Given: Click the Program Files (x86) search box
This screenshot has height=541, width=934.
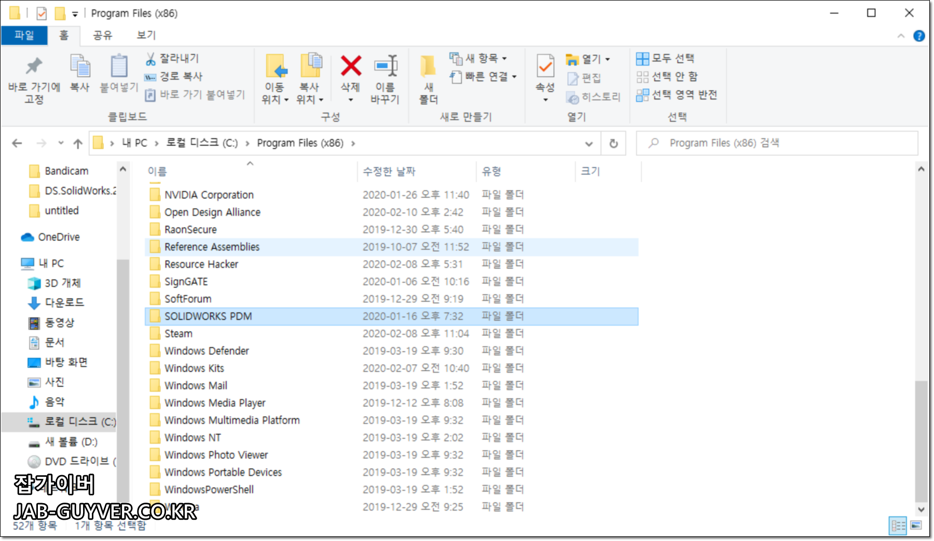Looking at the screenshot, I should point(777,143).
